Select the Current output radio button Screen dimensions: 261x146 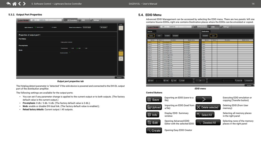click(35, 27)
